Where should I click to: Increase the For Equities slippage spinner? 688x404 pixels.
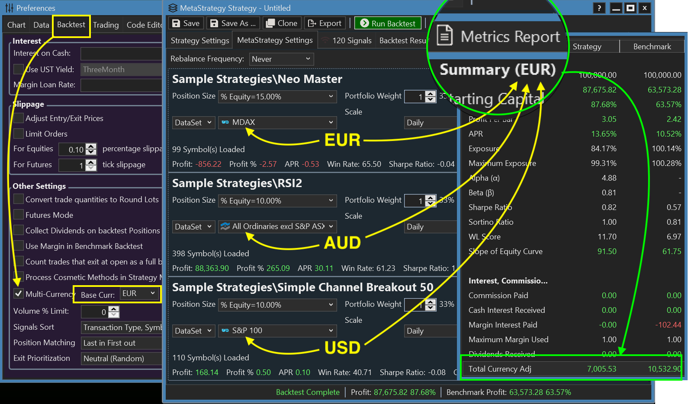click(91, 146)
